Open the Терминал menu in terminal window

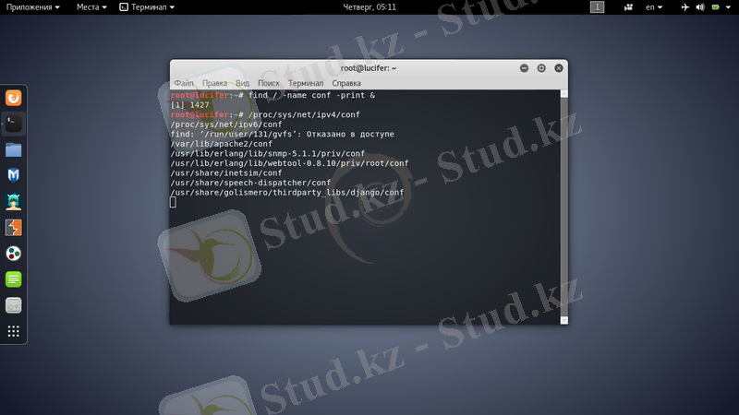(x=306, y=83)
